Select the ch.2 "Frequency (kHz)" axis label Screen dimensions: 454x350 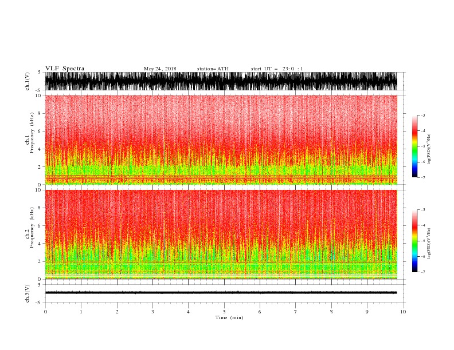click(32, 228)
